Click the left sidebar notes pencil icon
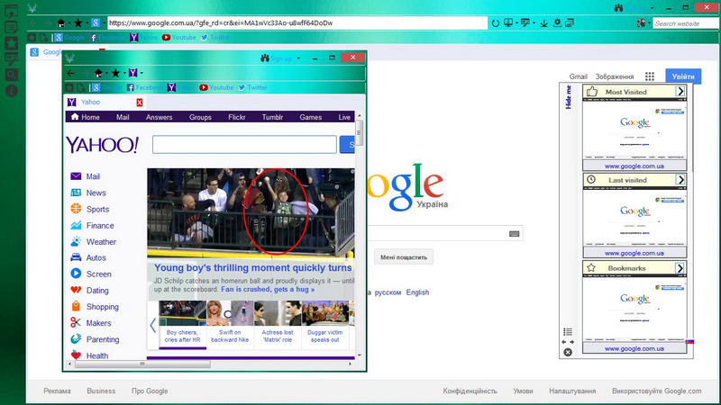Screen dimensions: 721x405 click(12, 27)
